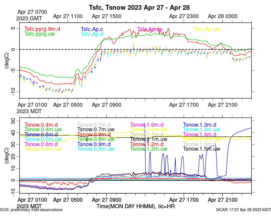
Task: Click 'Apr 27 0100' below the top plot
Action: click(x=32, y=105)
